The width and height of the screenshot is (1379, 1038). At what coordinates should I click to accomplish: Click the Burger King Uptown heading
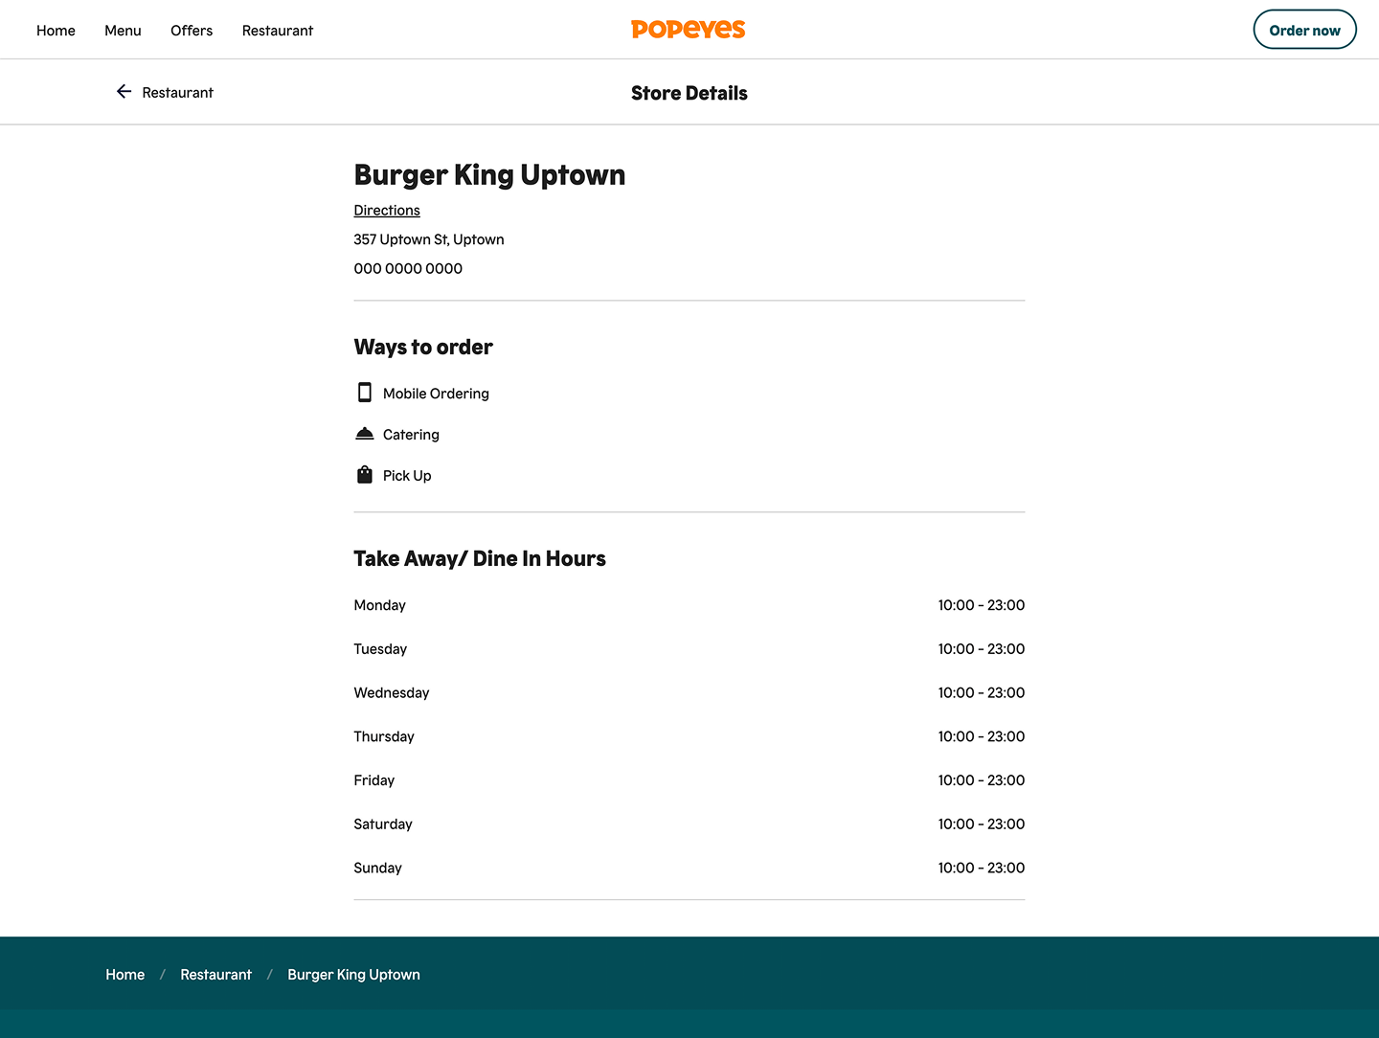489,175
